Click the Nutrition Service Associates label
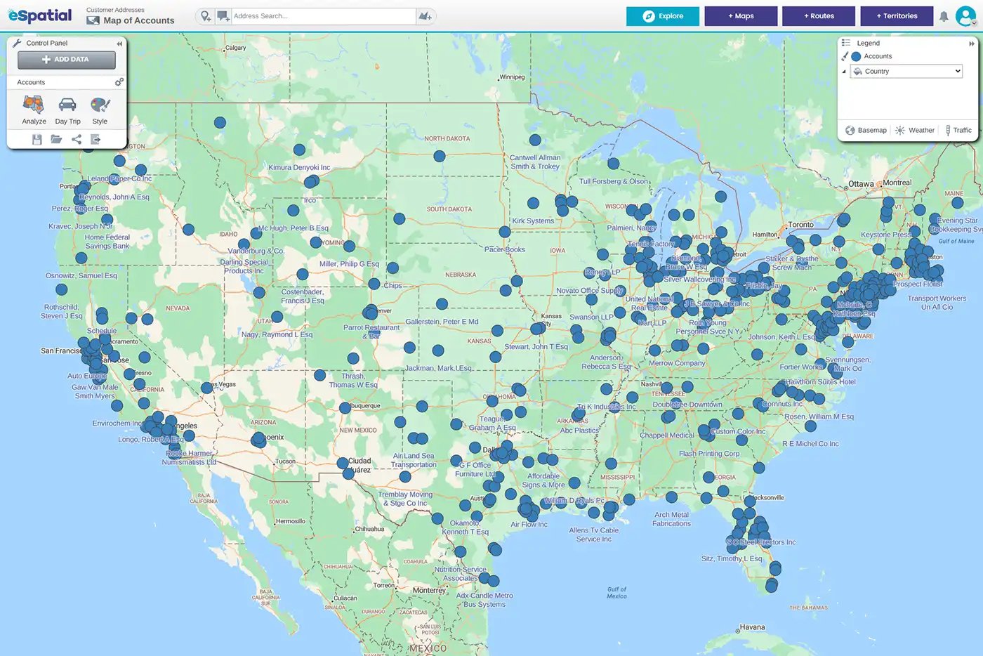 click(x=460, y=574)
